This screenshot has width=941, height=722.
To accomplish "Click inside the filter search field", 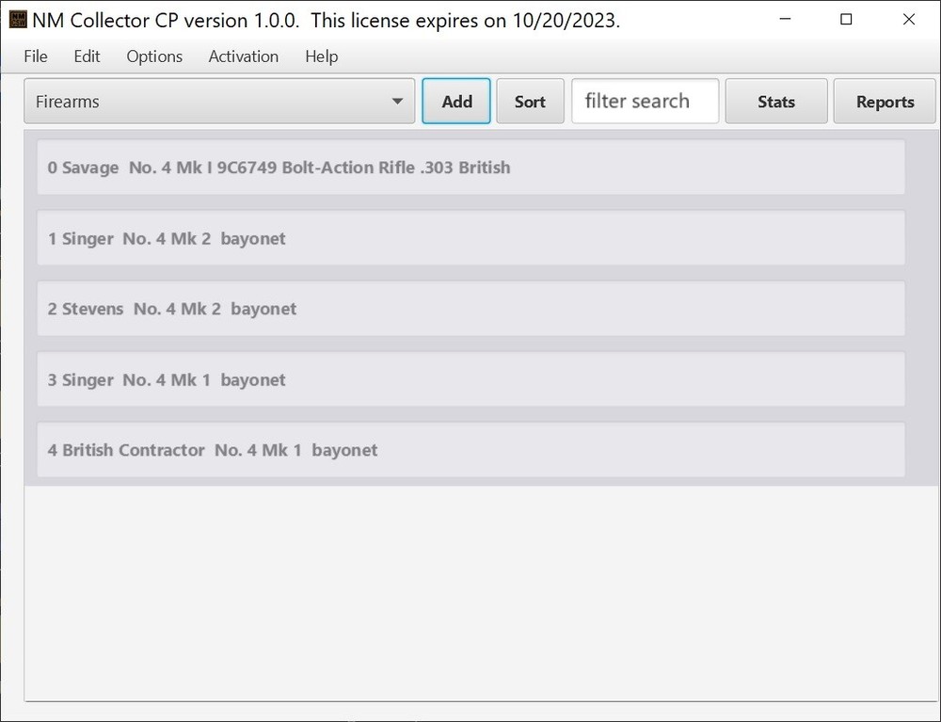I will pyautogui.click(x=645, y=101).
